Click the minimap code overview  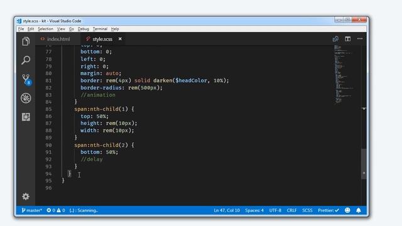(x=344, y=74)
